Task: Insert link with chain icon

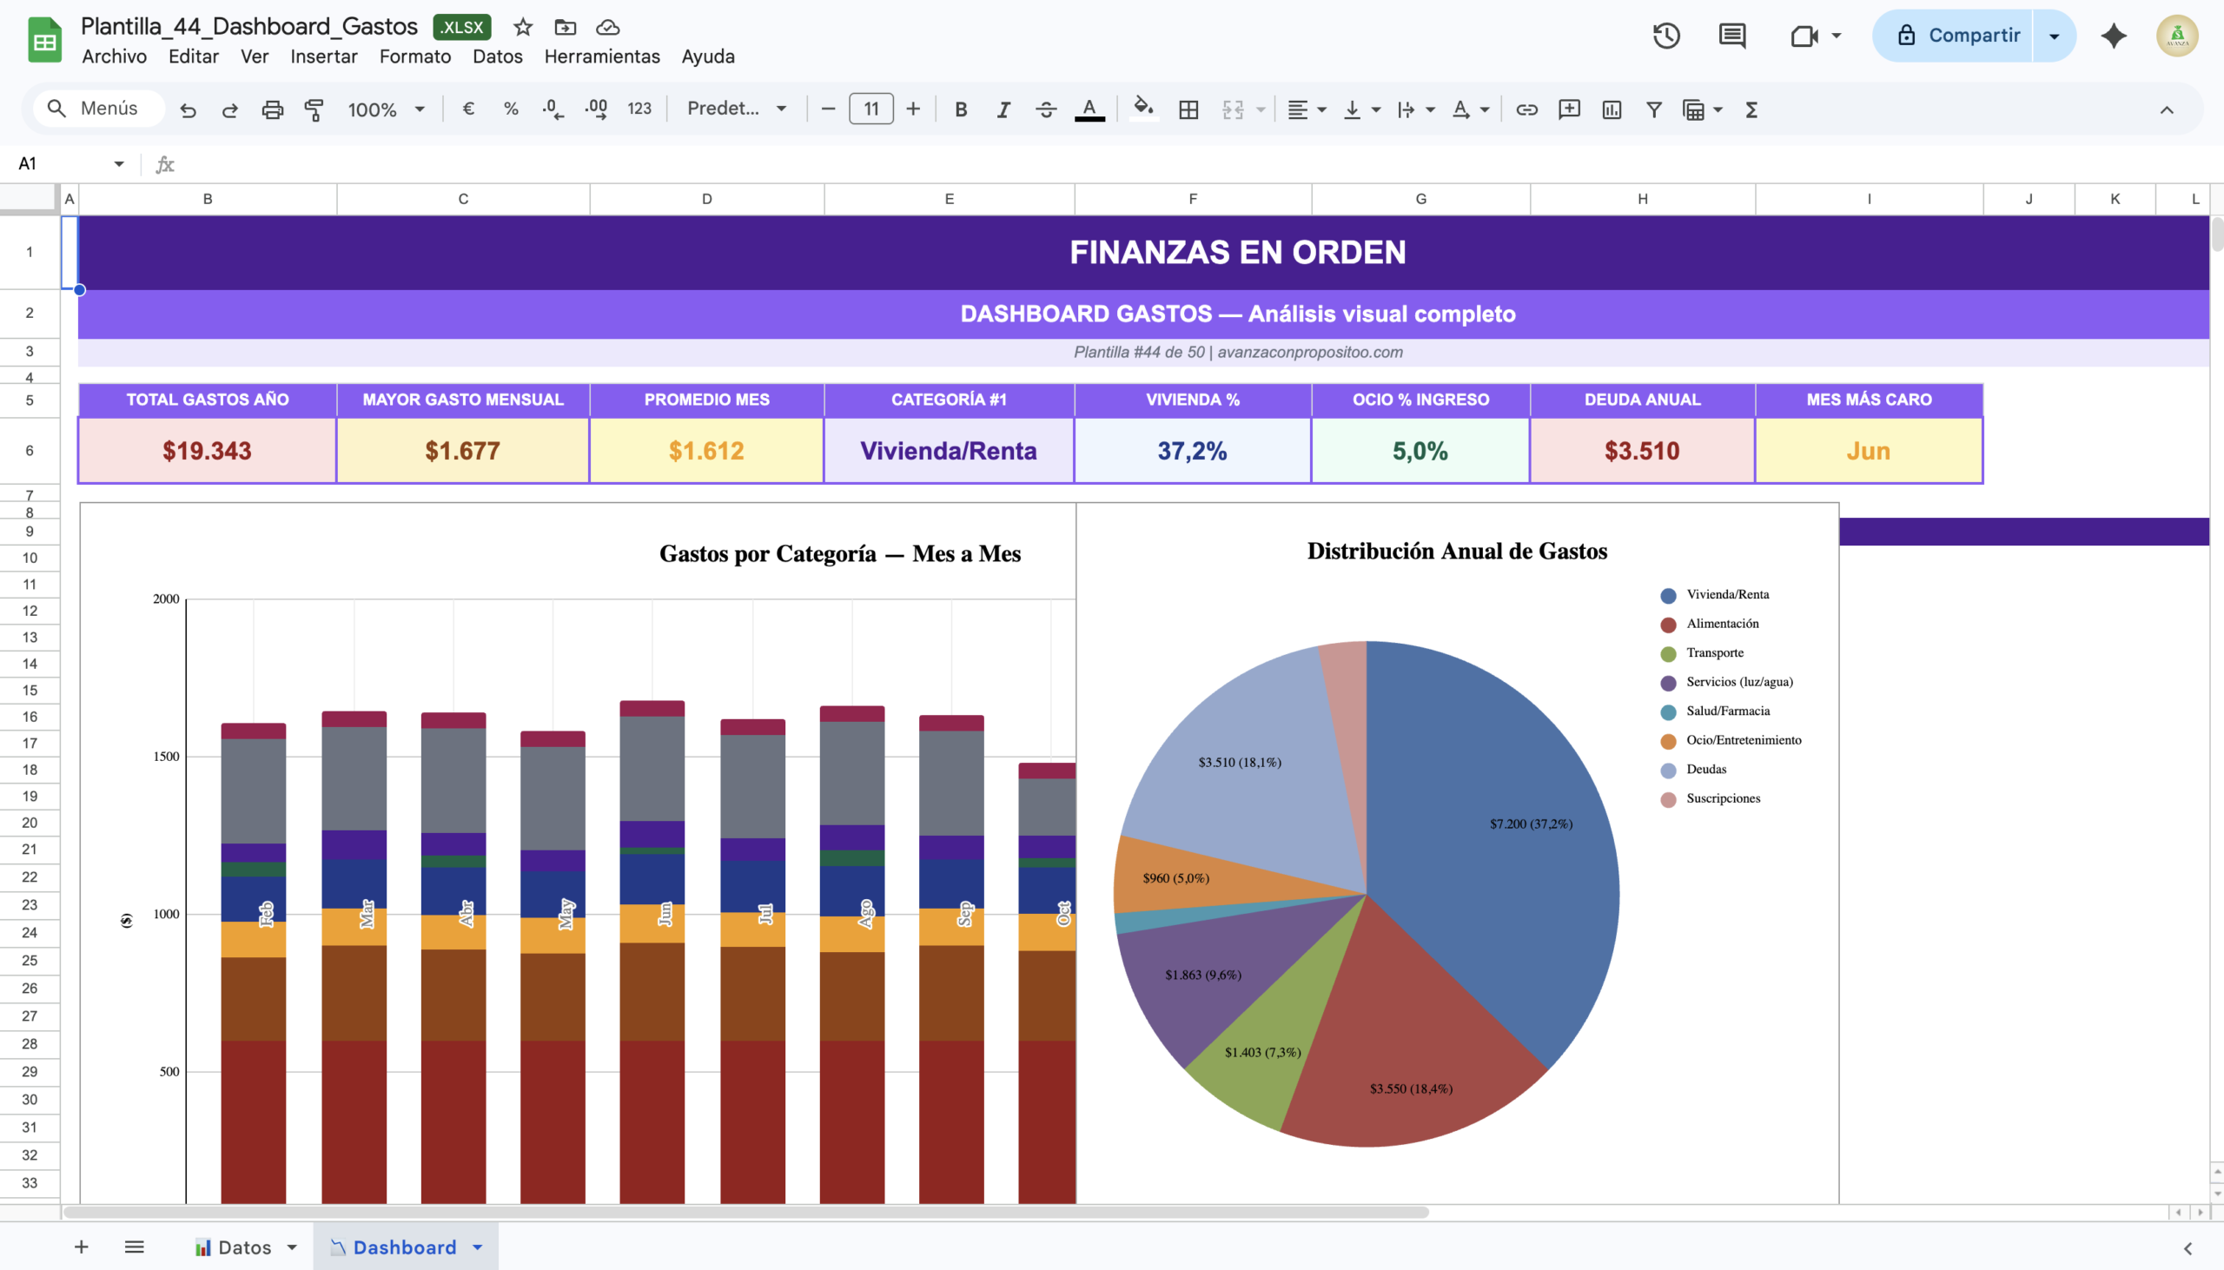Action: (x=1526, y=109)
